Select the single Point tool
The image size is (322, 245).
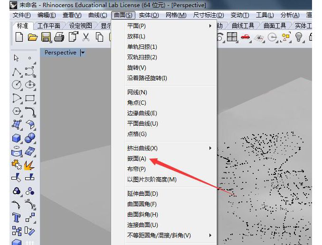(x=30, y=58)
